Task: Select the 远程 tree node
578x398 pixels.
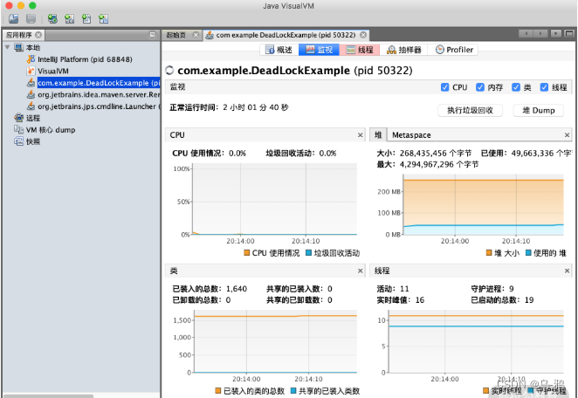Action: pos(33,118)
